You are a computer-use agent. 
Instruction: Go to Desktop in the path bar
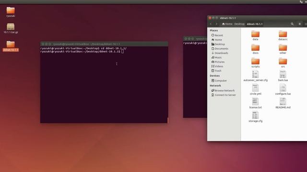point(239,24)
